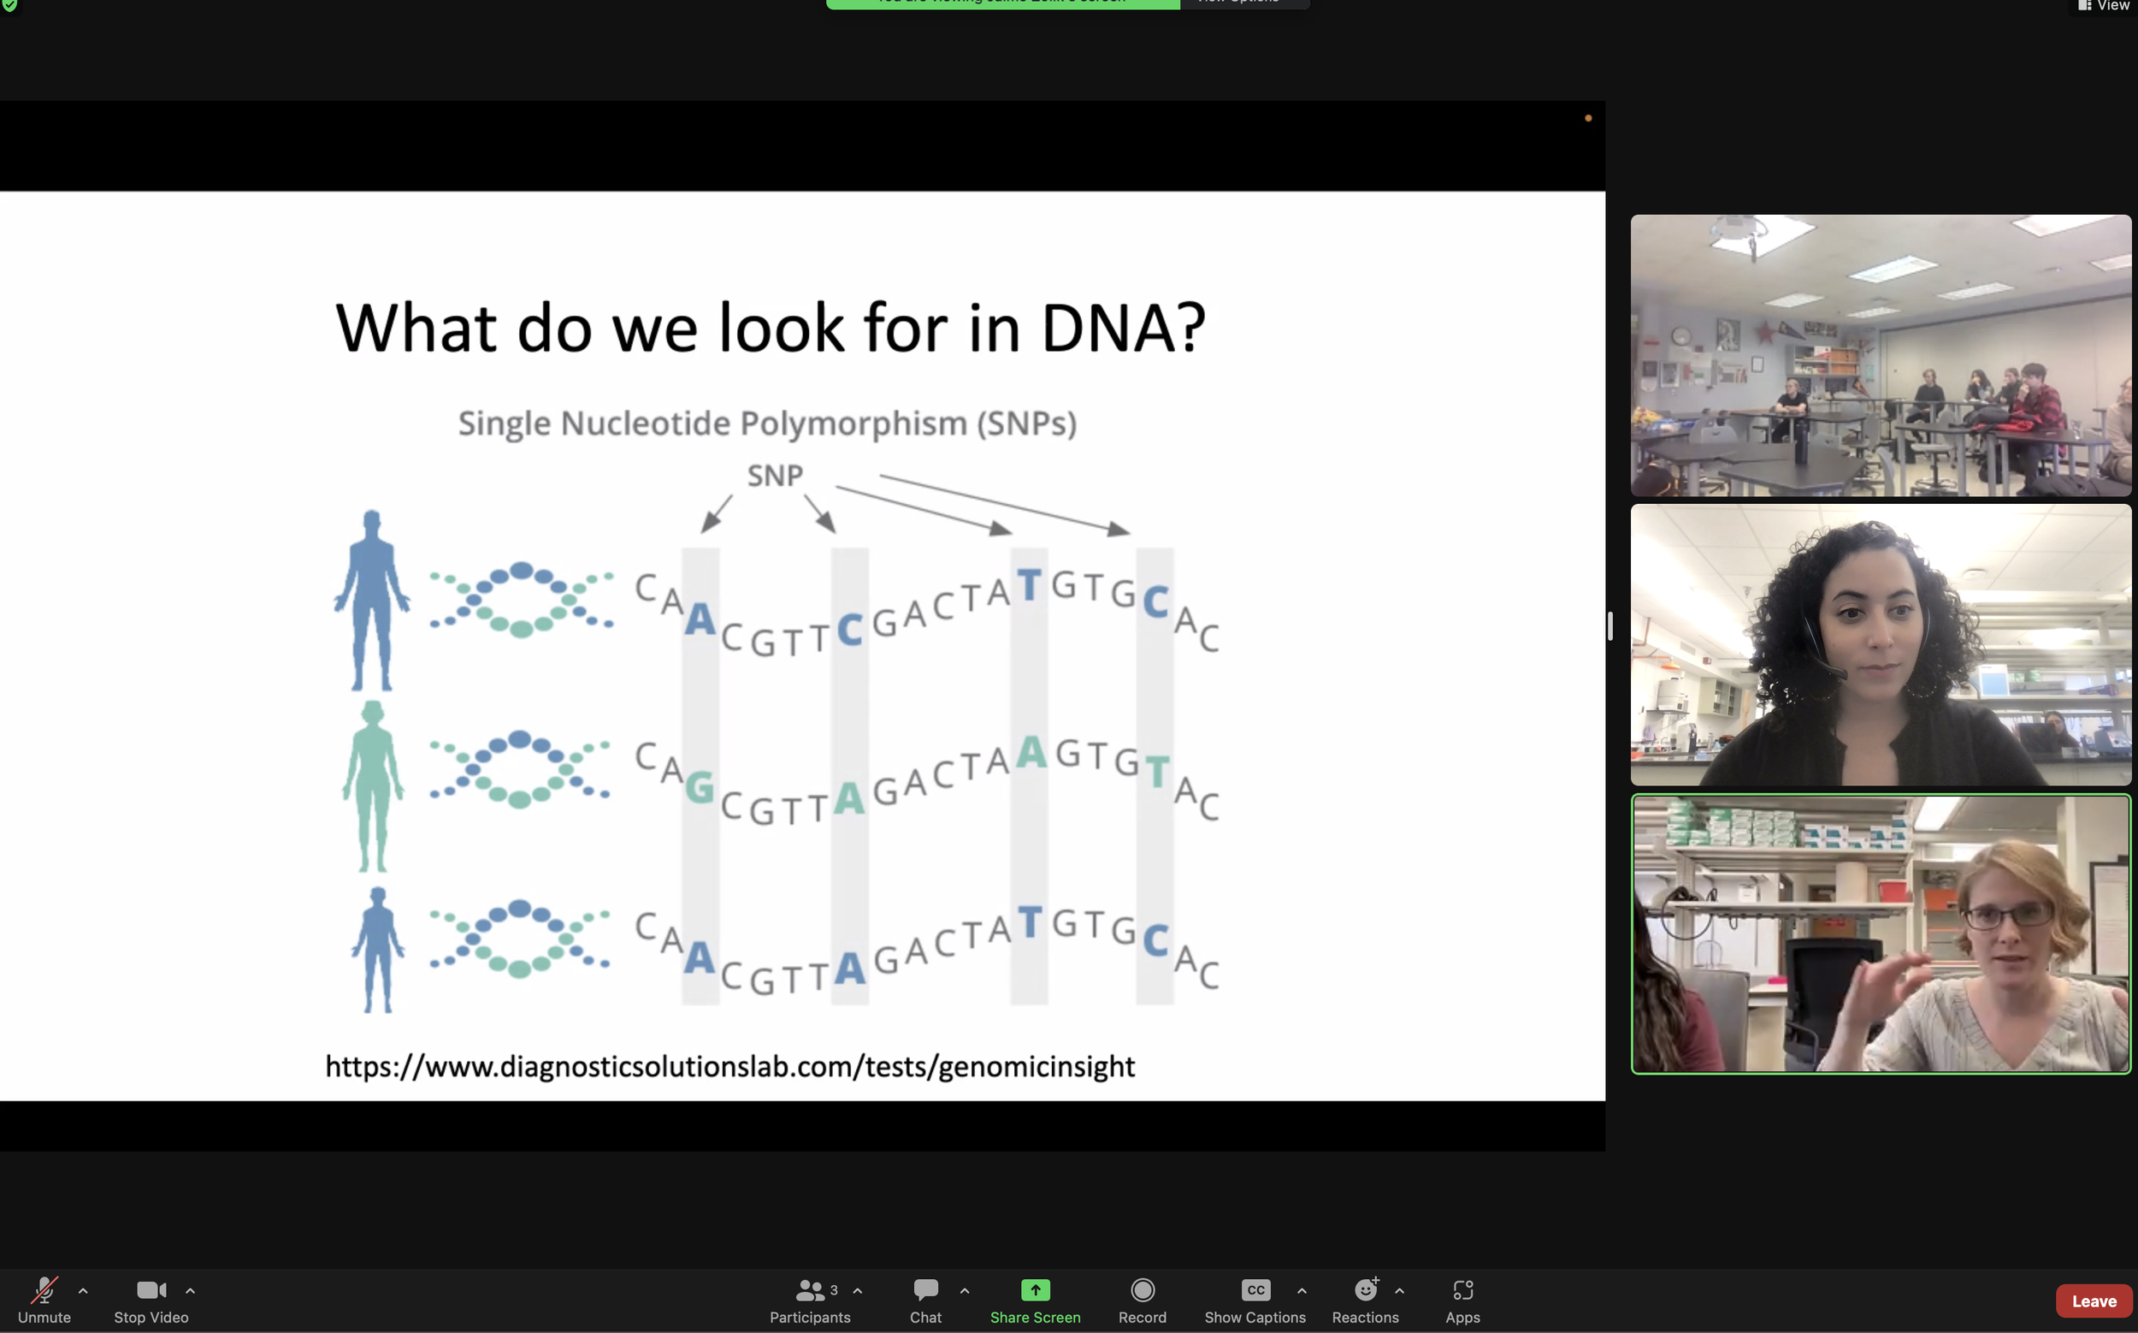Click the Record button icon
The width and height of the screenshot is (2138, 1333).
[x=1142, y=1290]
